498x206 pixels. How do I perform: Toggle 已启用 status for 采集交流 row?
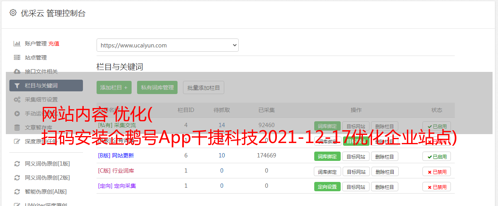click(x=436, y=126)
